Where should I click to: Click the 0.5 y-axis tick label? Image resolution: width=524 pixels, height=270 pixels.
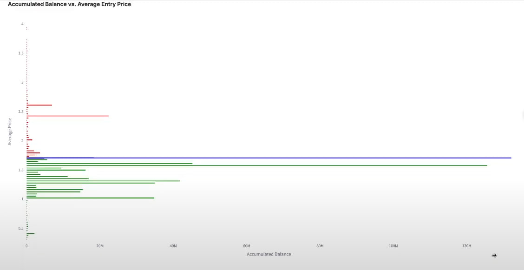click(x=21, y=228)
